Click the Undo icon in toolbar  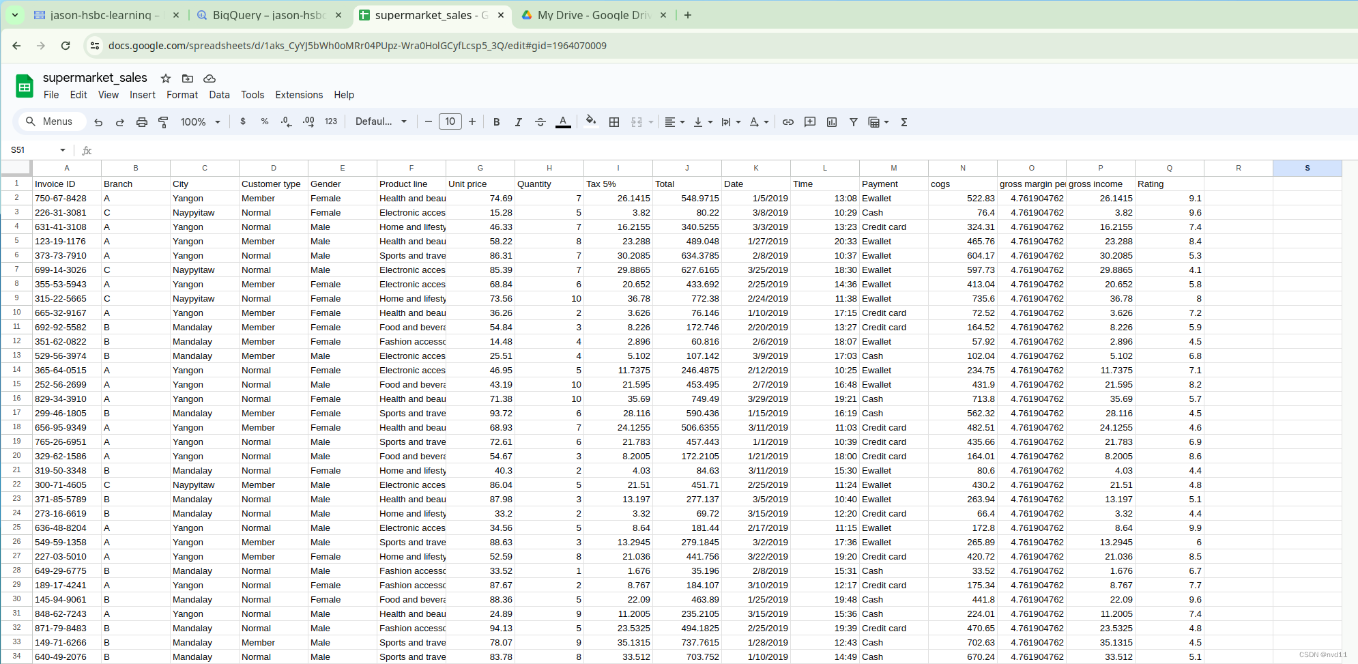[x=98, y=122]
